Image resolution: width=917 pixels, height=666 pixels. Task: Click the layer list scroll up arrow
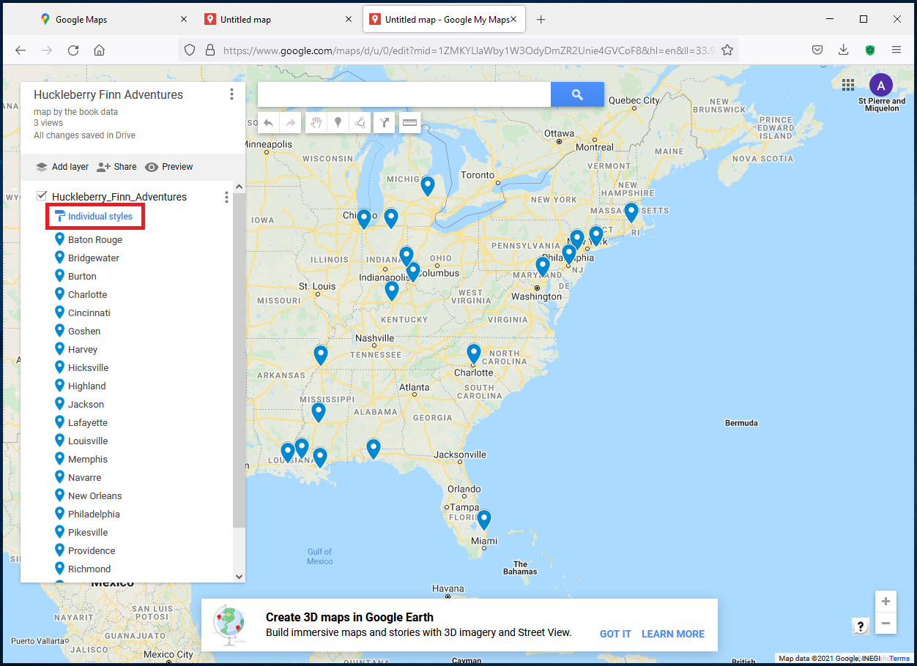[x=239, y=187]
